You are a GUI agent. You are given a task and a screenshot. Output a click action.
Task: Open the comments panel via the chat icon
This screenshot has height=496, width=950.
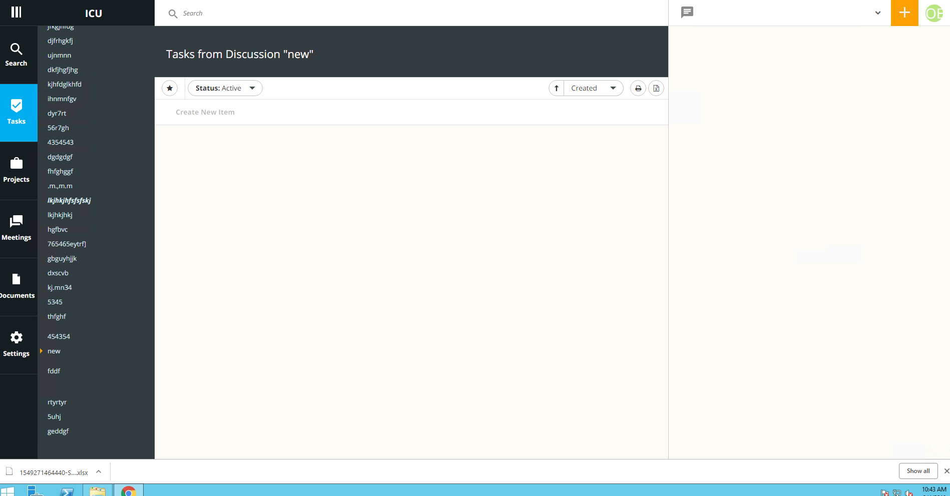pyautogui.click(x=687, y=12)
